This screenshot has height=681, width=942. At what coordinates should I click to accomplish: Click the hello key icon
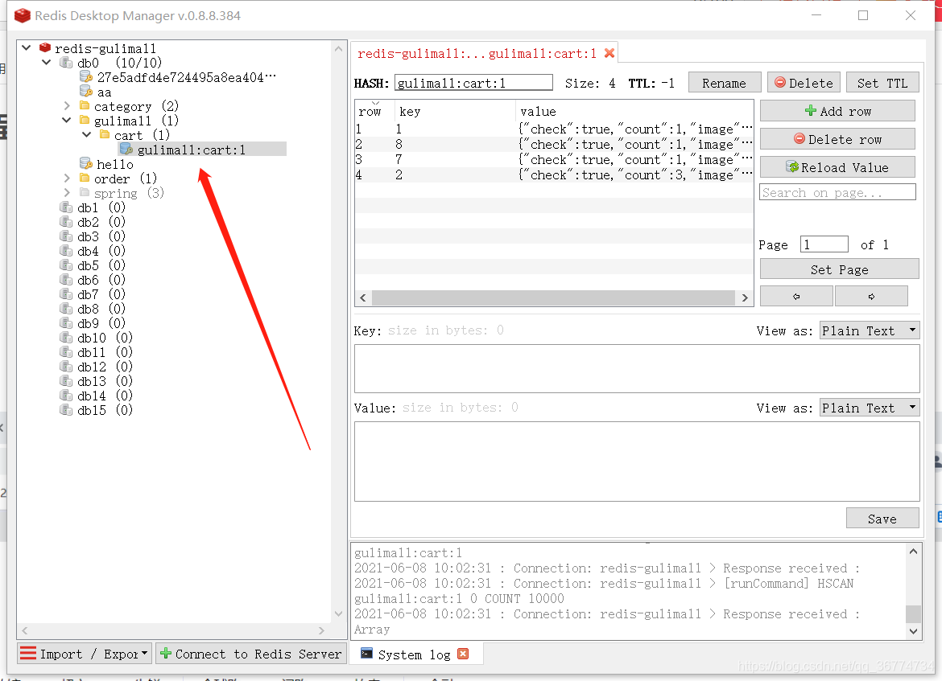click(x=86, y=163)
